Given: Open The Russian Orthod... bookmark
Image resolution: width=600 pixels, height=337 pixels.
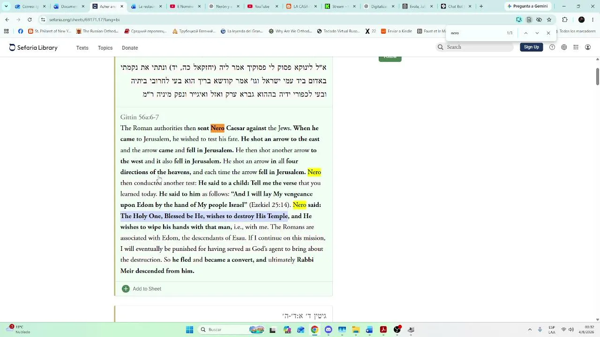Looking at the screenshot, I should (x=97, y=31).
